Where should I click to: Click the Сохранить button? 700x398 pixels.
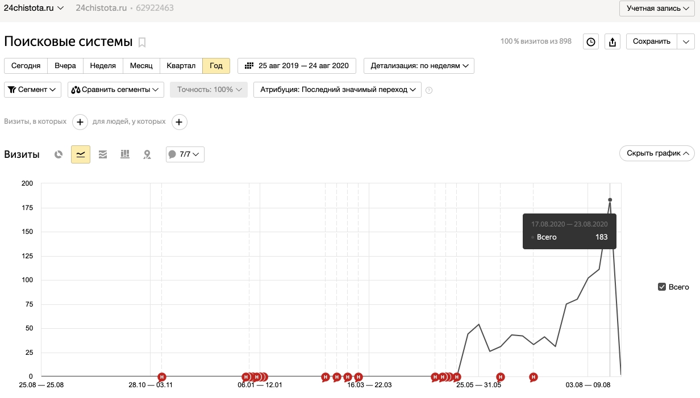coord(651,41)
